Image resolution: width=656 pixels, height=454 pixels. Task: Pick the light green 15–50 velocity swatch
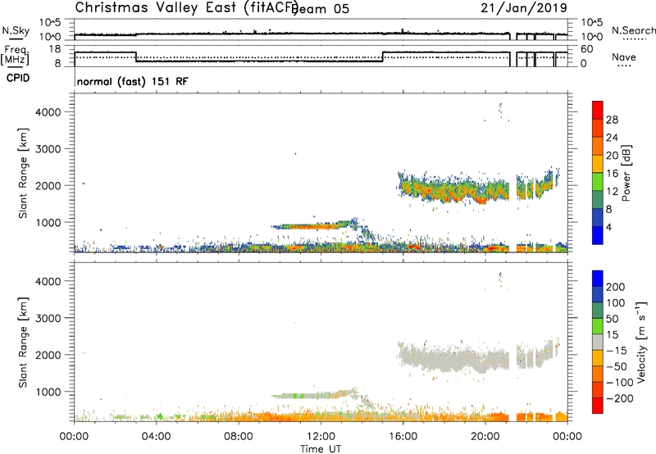(x=598, y=326)
